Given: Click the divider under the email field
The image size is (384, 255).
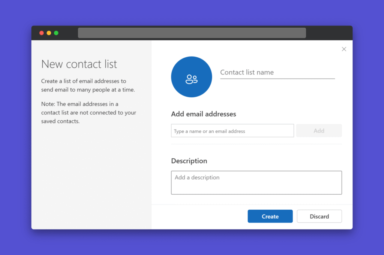Looking at the screenshot, I should point(256,144).
